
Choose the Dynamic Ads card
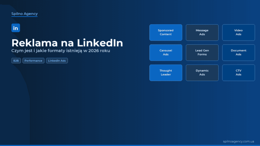(x=202, y=73)
